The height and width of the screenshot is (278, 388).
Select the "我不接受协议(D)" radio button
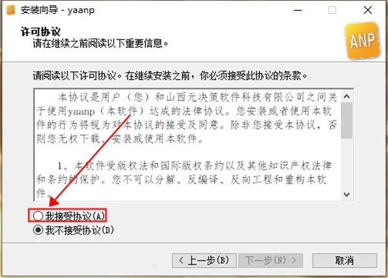click(38, 230)
